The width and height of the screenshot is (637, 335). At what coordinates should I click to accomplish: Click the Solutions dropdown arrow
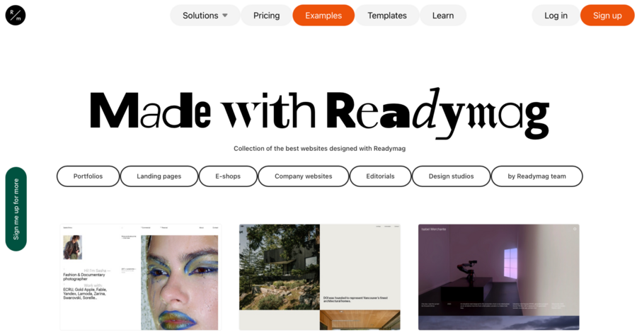click(x=225, y=16)
